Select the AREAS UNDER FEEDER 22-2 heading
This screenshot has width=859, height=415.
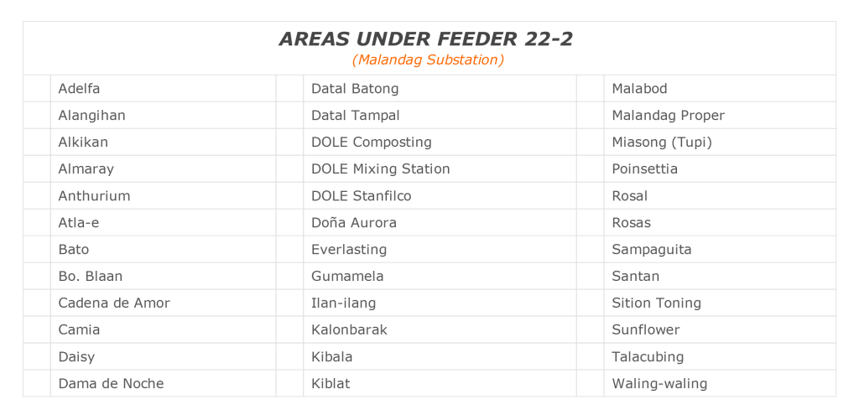click(x=425, y=39)
